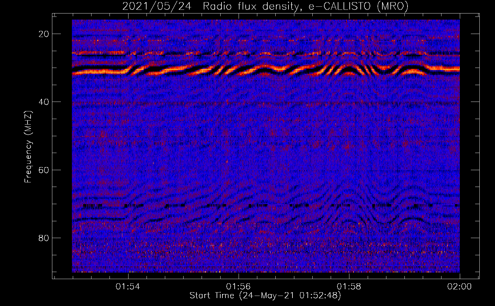Click the 80 MHz frequency tick label
Image resolution: width=495 pixels, height=306 pixels.
44,238
